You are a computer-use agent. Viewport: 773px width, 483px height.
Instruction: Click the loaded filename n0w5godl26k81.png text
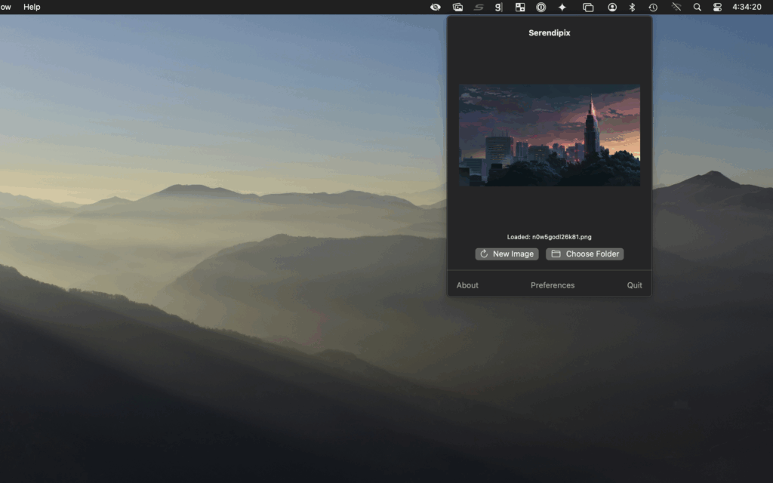(562, 237)
